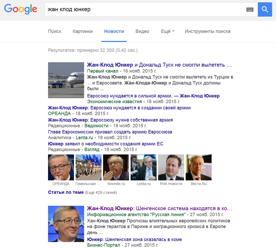Open the Novinite.ru photo thumbnail
Screen dimensions: 276x248
click(116, 167)
